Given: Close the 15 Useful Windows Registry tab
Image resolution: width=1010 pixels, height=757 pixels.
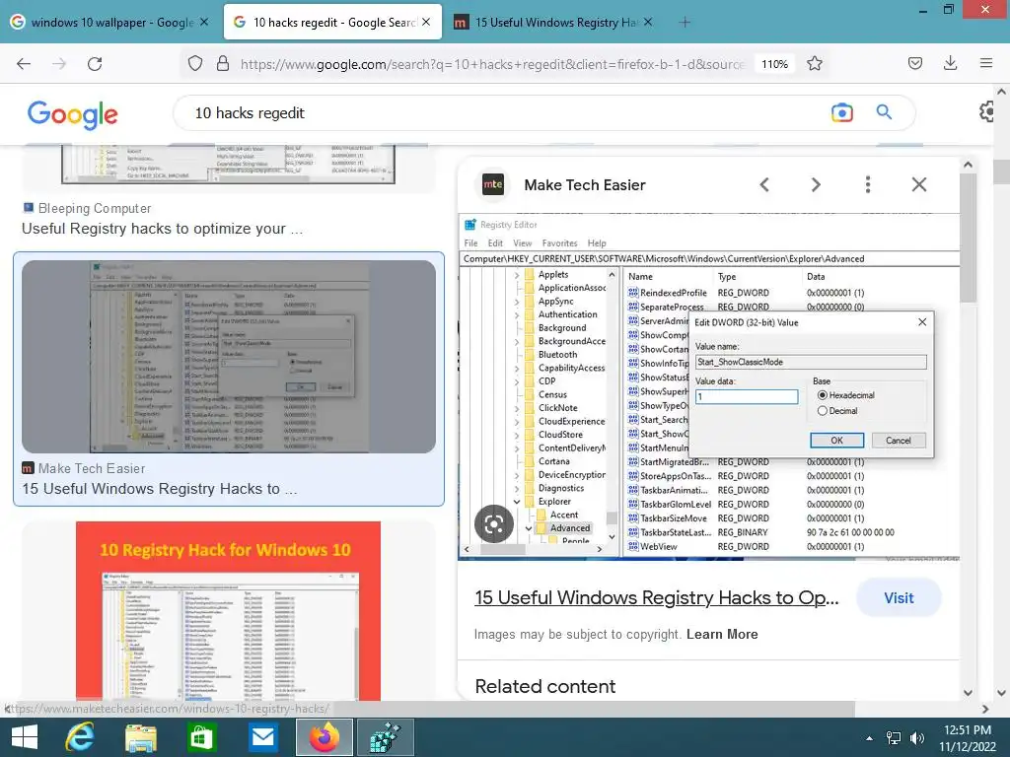Looking at the screenshot, I should pyautogui.click(x=648, y=23).
